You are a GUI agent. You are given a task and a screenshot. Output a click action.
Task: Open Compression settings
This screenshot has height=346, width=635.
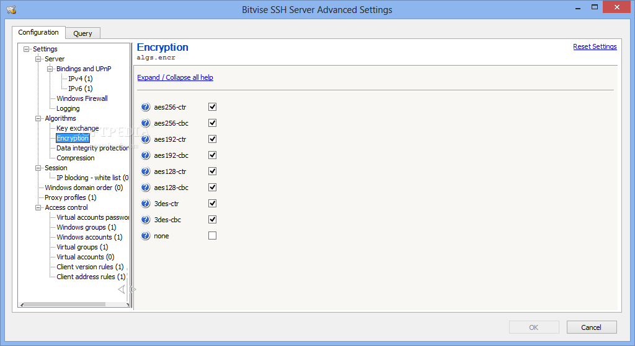(76, 158)
